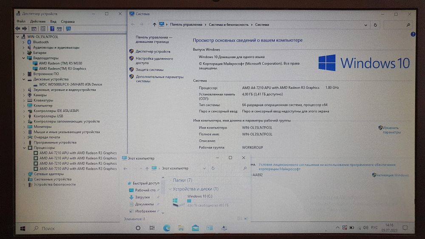This screenshot has height=239, width=425.
Task: Open Windows Start menu
Action: coord(23,228)
